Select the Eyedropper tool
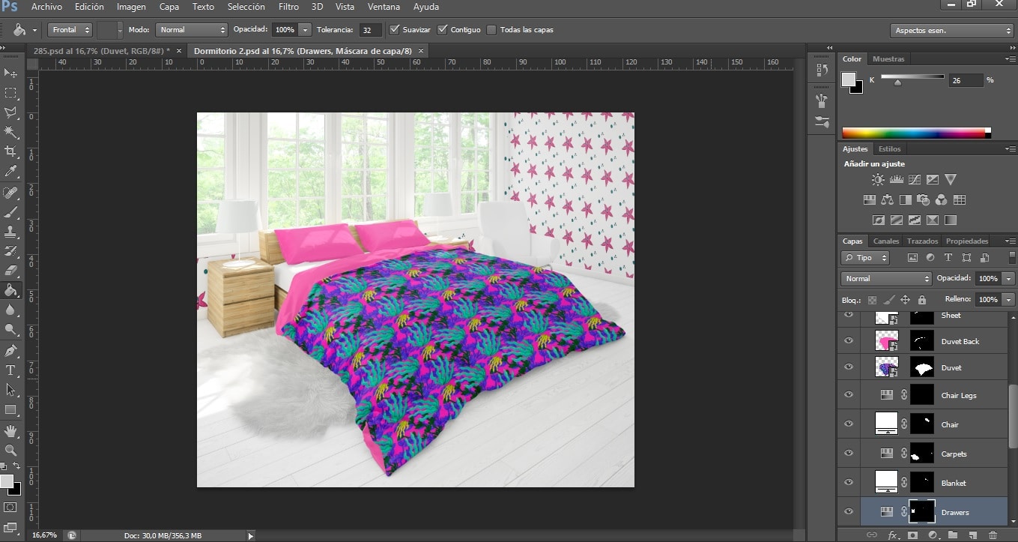This screenshot has width=1018, height=542. (x=11, y=172)
